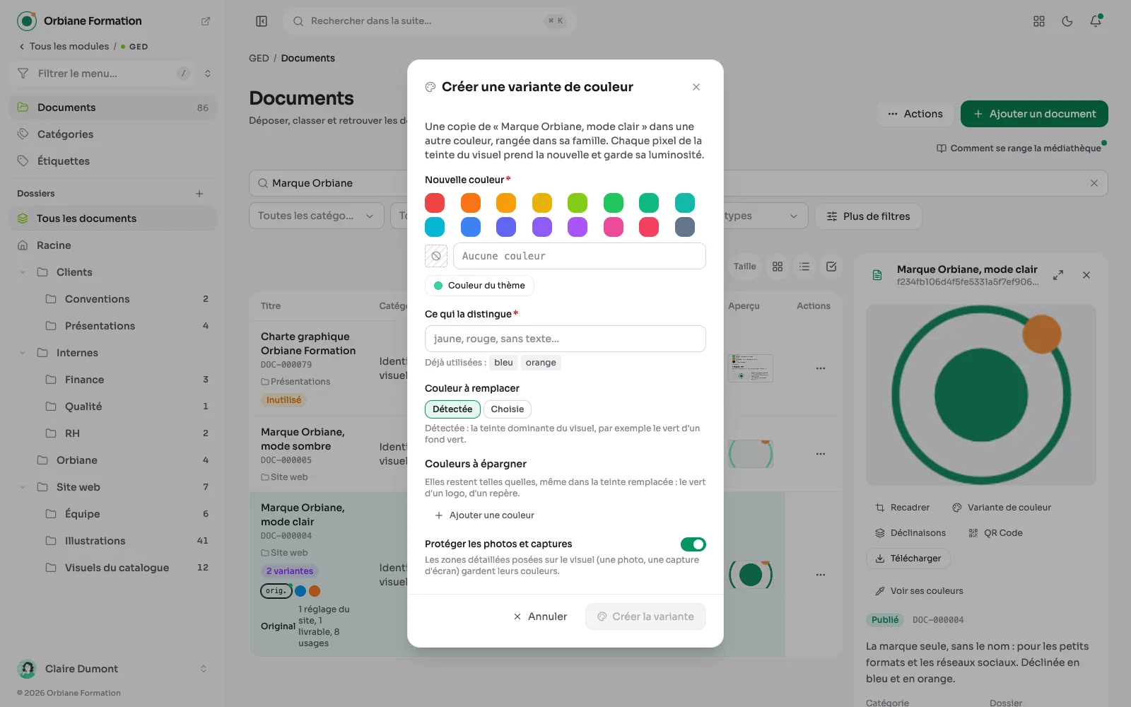
Task: Open the types filter dropdown
Action: [765, 216]
